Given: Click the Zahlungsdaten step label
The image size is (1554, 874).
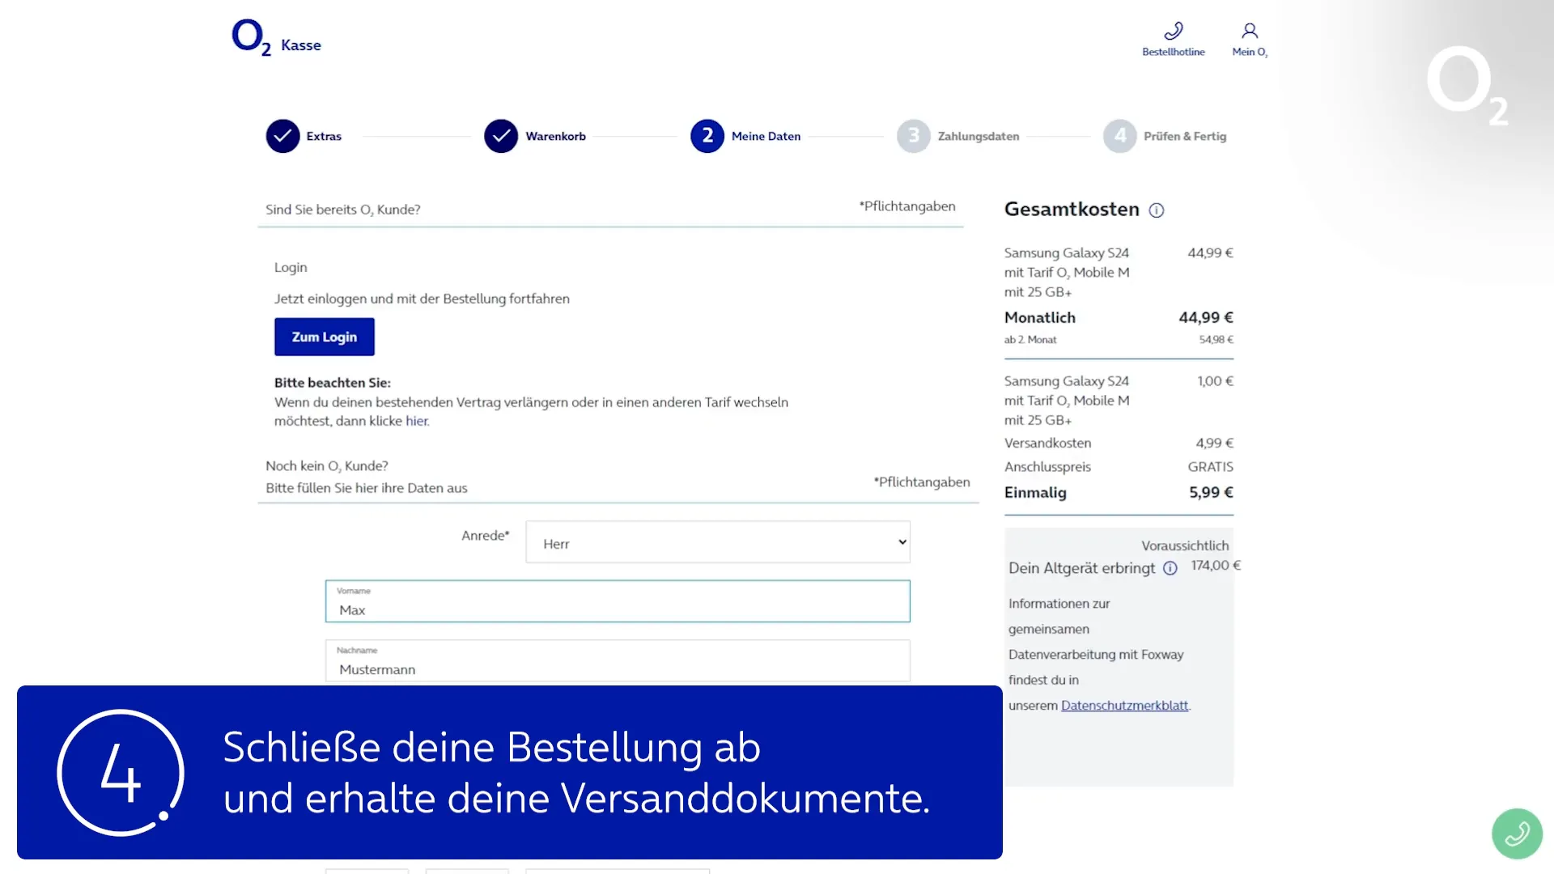Looking at the screenshot, I should coord(979,136).
